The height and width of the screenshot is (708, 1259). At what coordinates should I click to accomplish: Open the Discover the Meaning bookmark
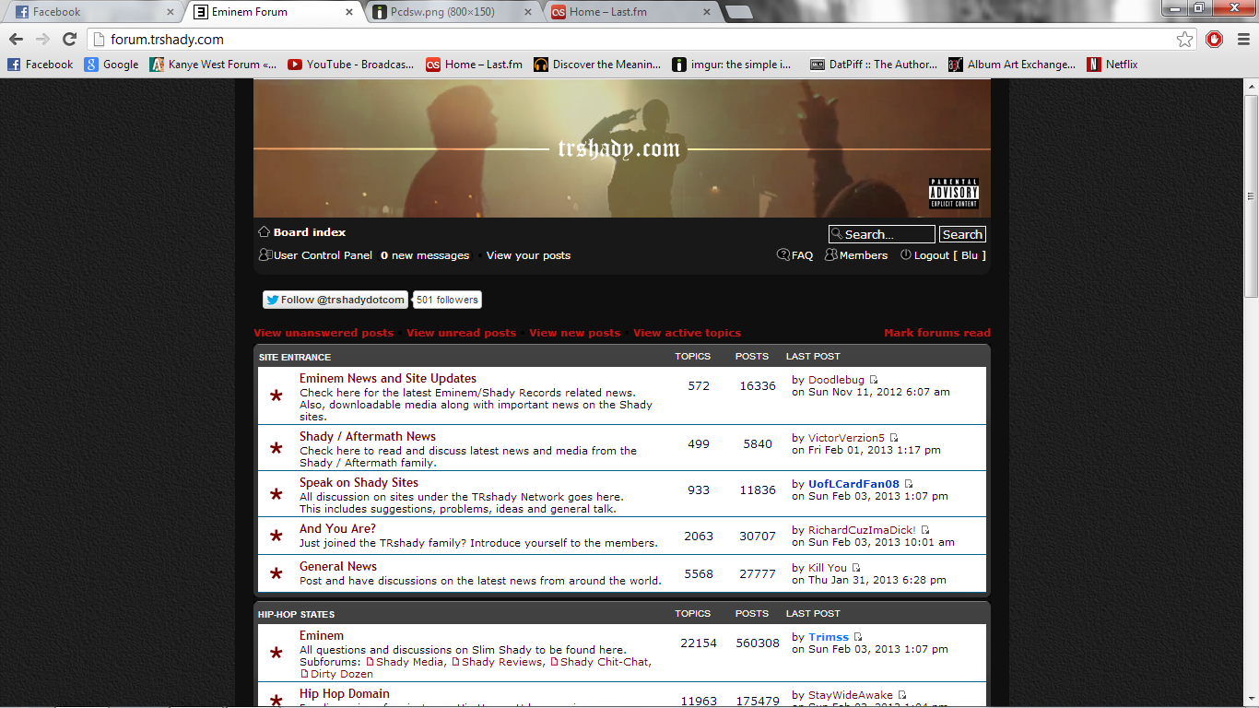point(597,65)
